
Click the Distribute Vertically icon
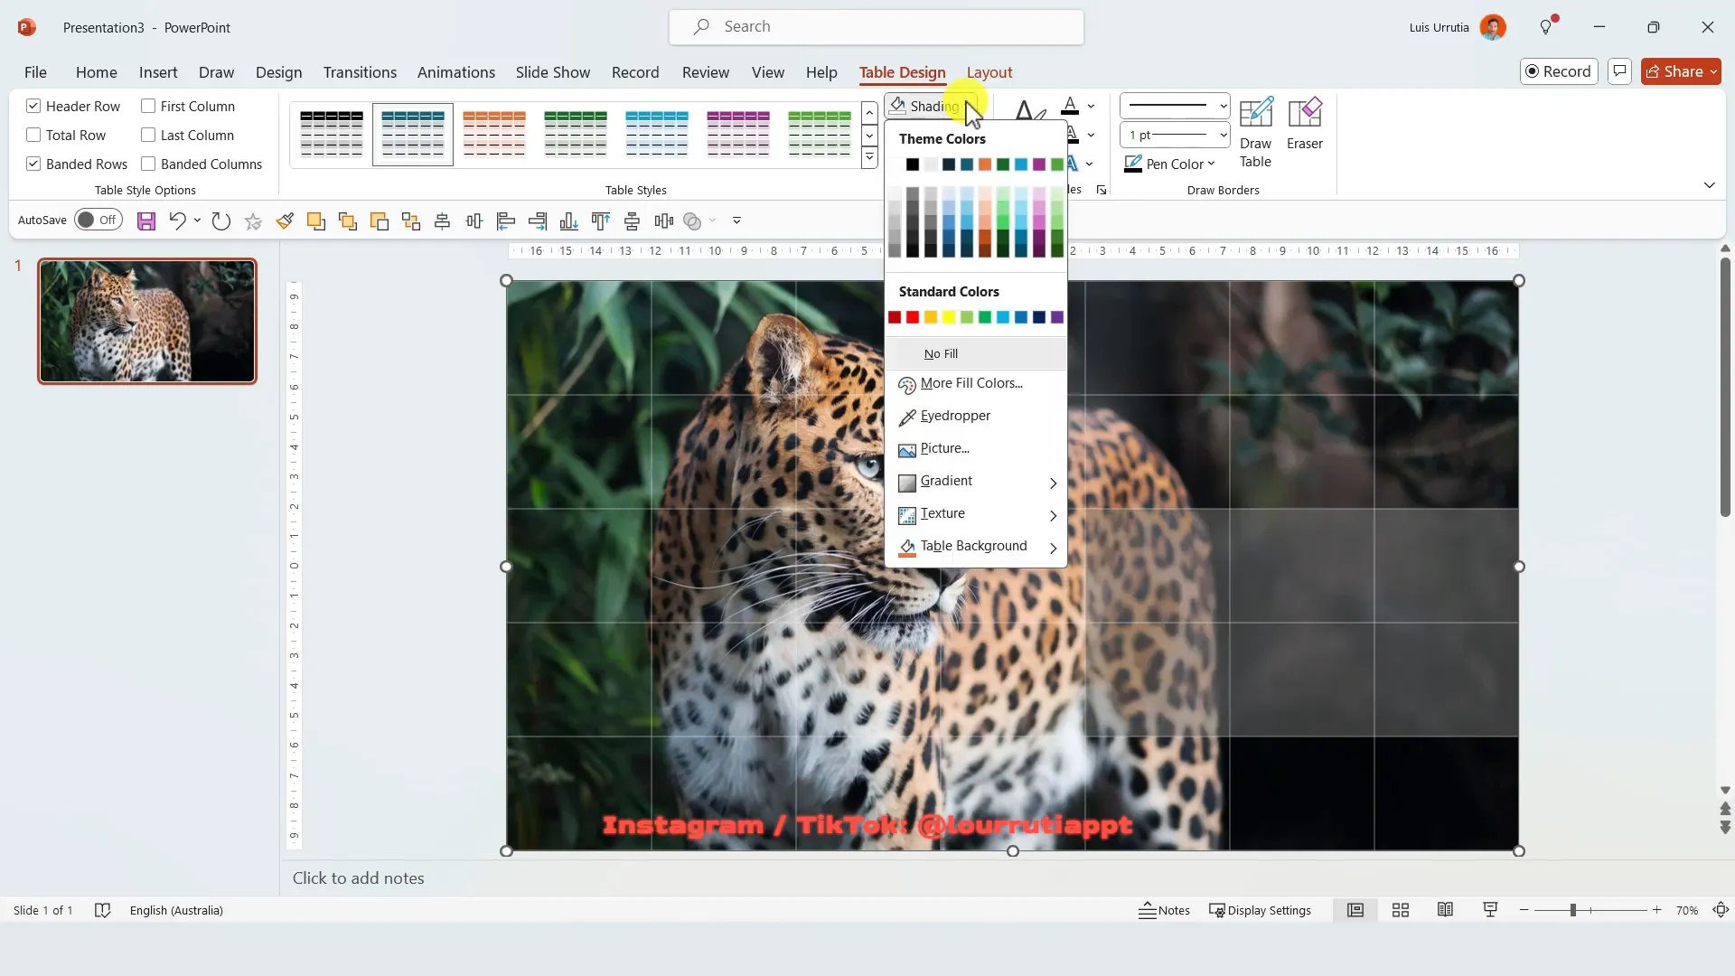[x=633, y=221]
